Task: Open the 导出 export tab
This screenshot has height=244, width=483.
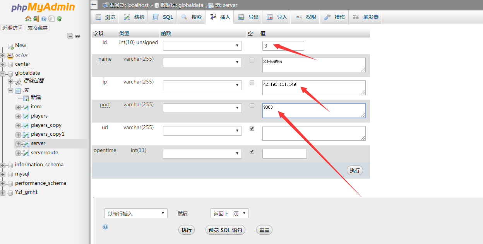Action: click(x=248, y=17)
